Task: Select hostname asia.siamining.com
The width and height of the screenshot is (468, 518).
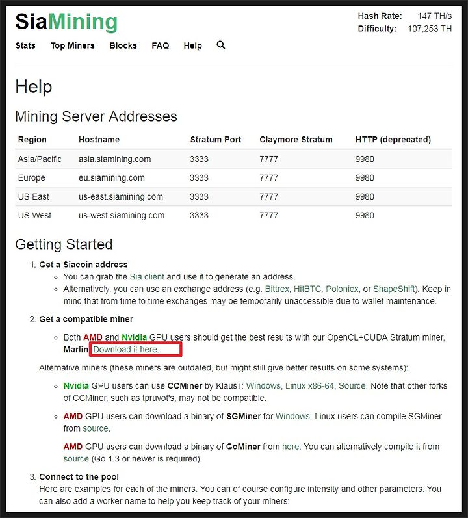Action: [x=114, y=159]
